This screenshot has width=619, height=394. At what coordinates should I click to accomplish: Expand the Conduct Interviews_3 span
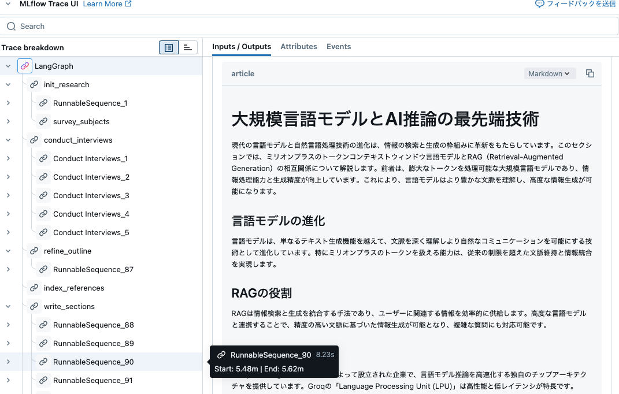click(x=8, y=195)
